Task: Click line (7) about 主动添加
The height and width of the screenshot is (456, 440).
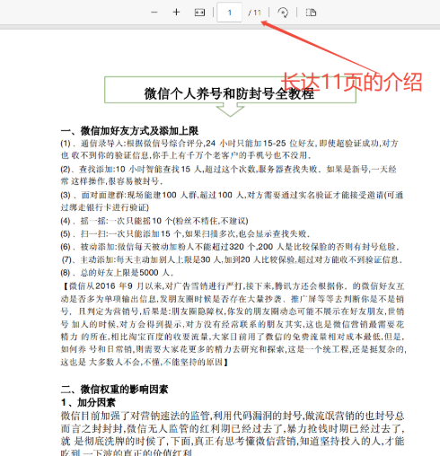Action: click(x=232, y=259)
